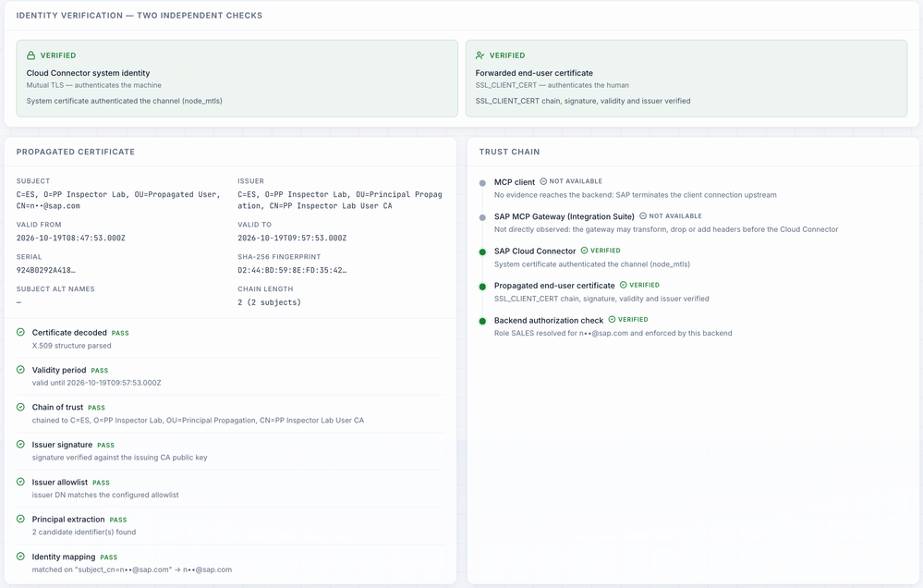Image resolution: width=923 pixels, height=588 pixels.
Task: Click the 'Propagated Certificate' panel heading
Action: coord(76,152)
